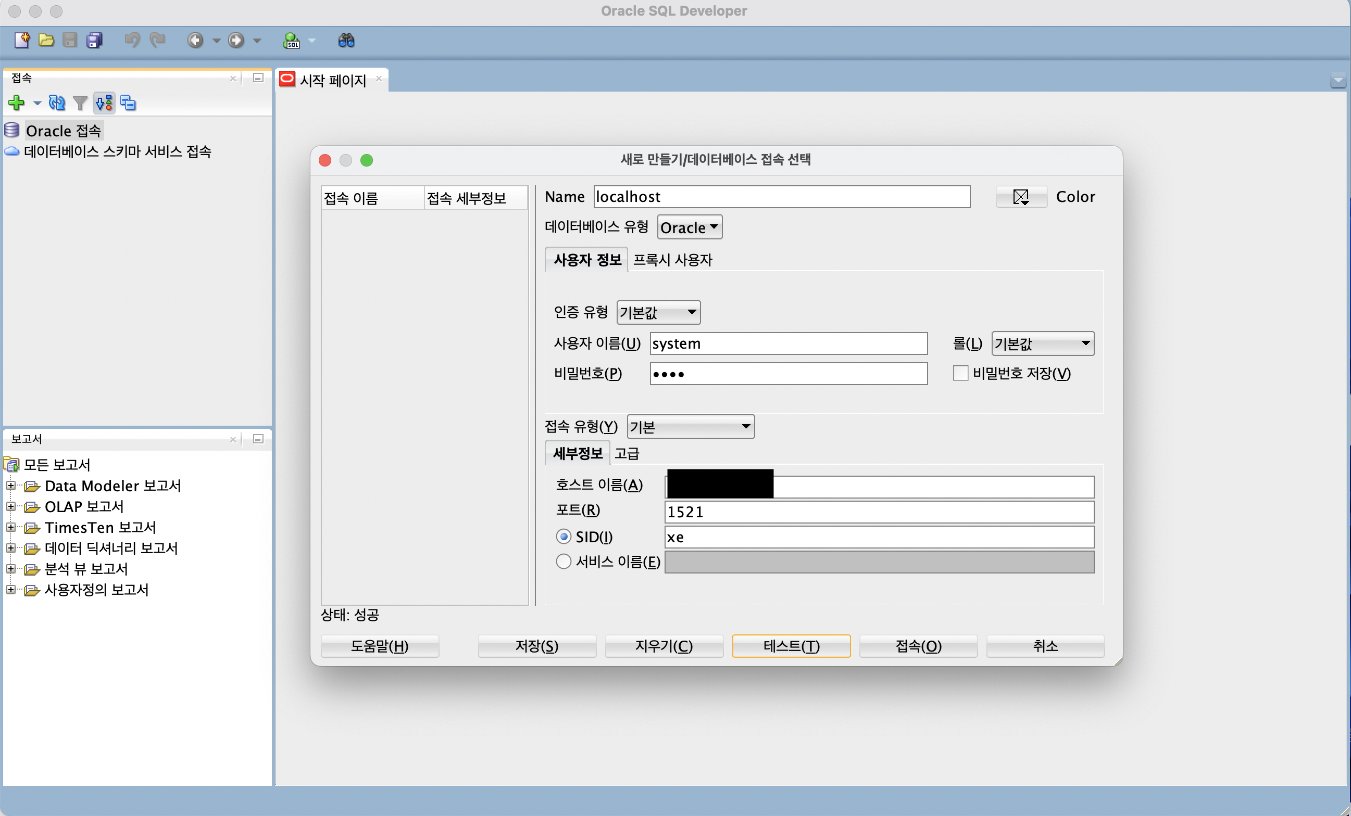Viewport: 1351px width, 816px height.
Task: Click the 지우기(C) button
Action: (664, 645)
